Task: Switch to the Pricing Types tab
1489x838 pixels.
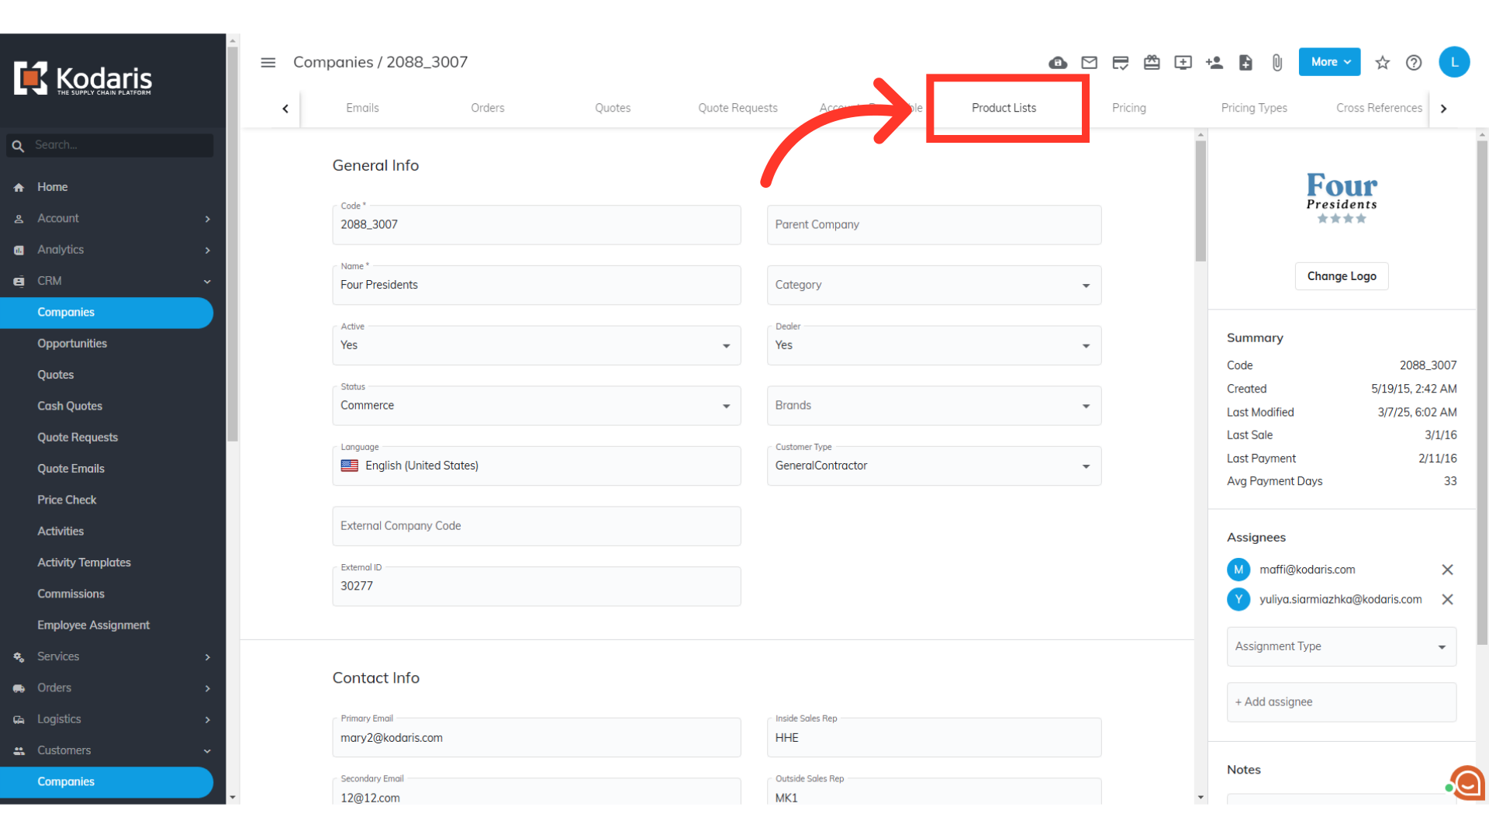Action: coord(1253,109)
